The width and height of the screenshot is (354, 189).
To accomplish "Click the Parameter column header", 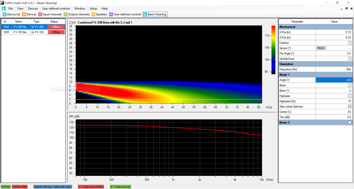I will point(297,22).
